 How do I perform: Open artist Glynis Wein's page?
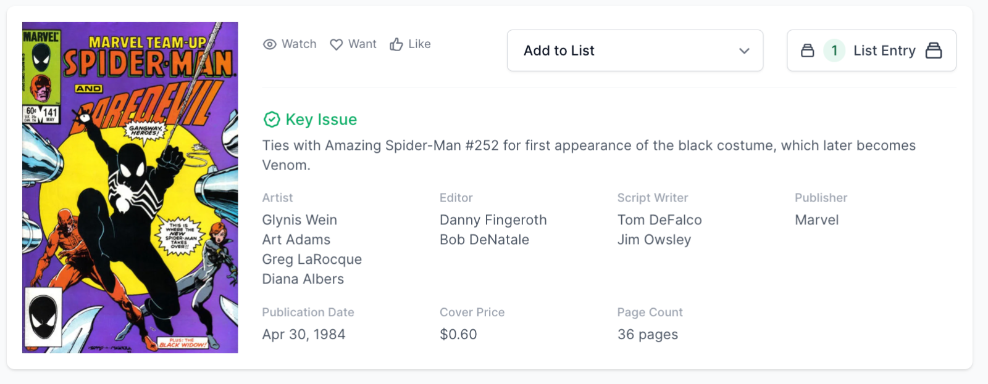299,220
